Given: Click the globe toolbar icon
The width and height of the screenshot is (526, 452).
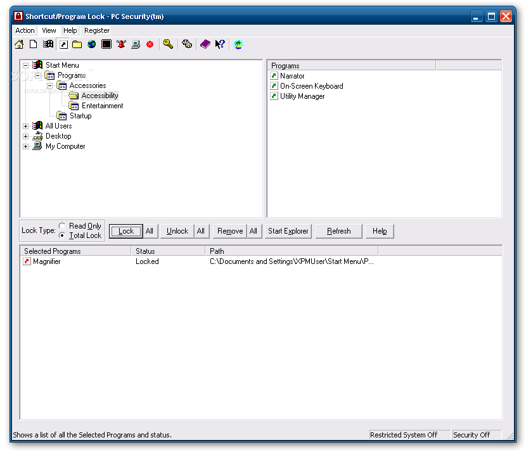Looking at the screenshot, I should 92,44.
